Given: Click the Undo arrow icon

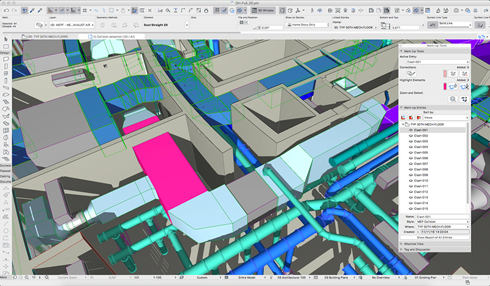Looking at the screenshot, I should (x=6, y=10).
